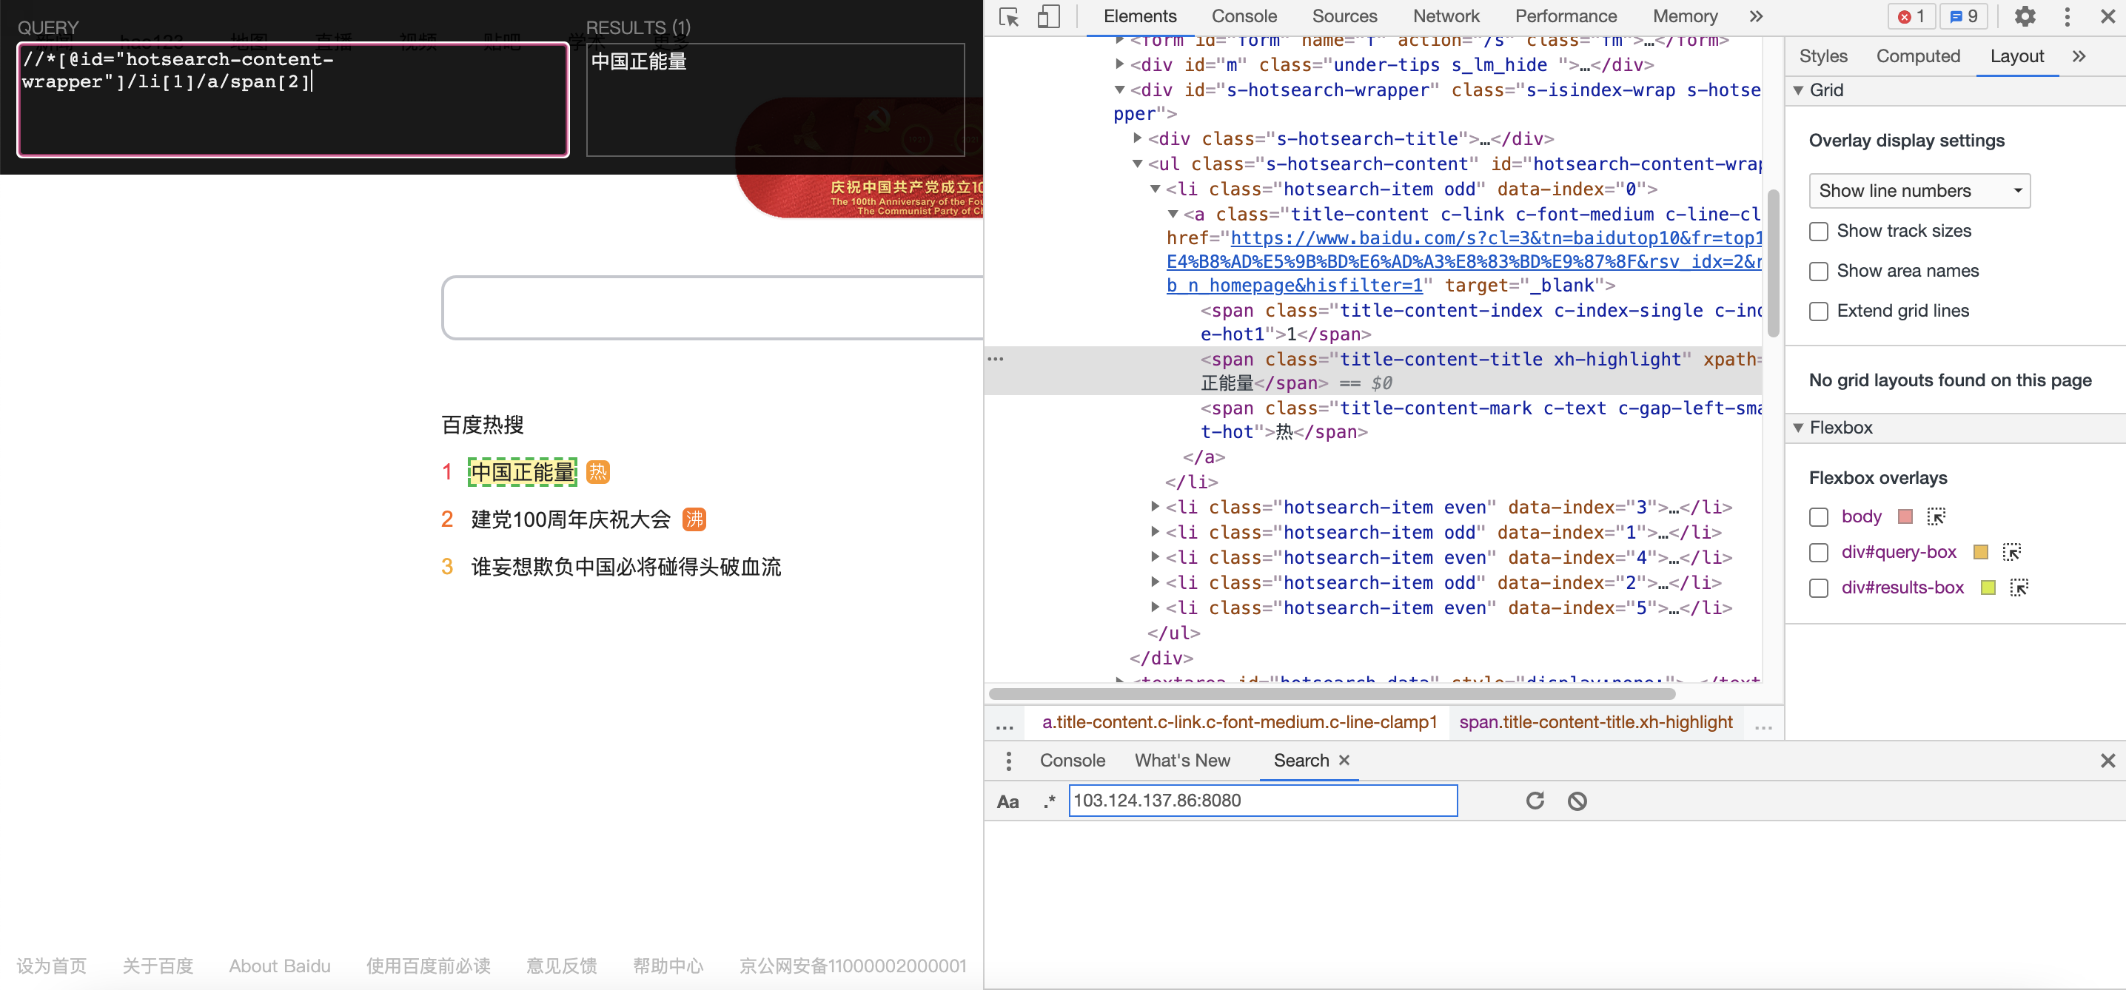The width and height of the screenshot is (2126, 990).
Task: Open the DevTools three-dot customize menu
Action: coord(2068,16)
